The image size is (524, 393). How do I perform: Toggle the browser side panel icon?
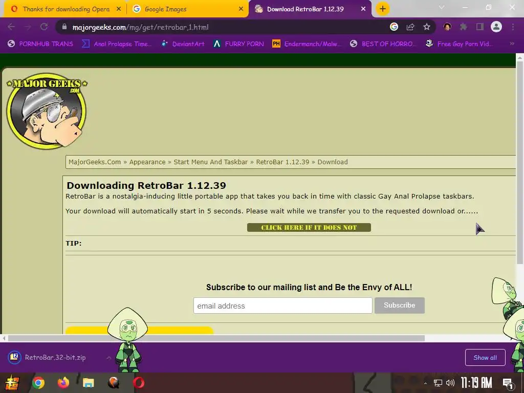point(480,27)
